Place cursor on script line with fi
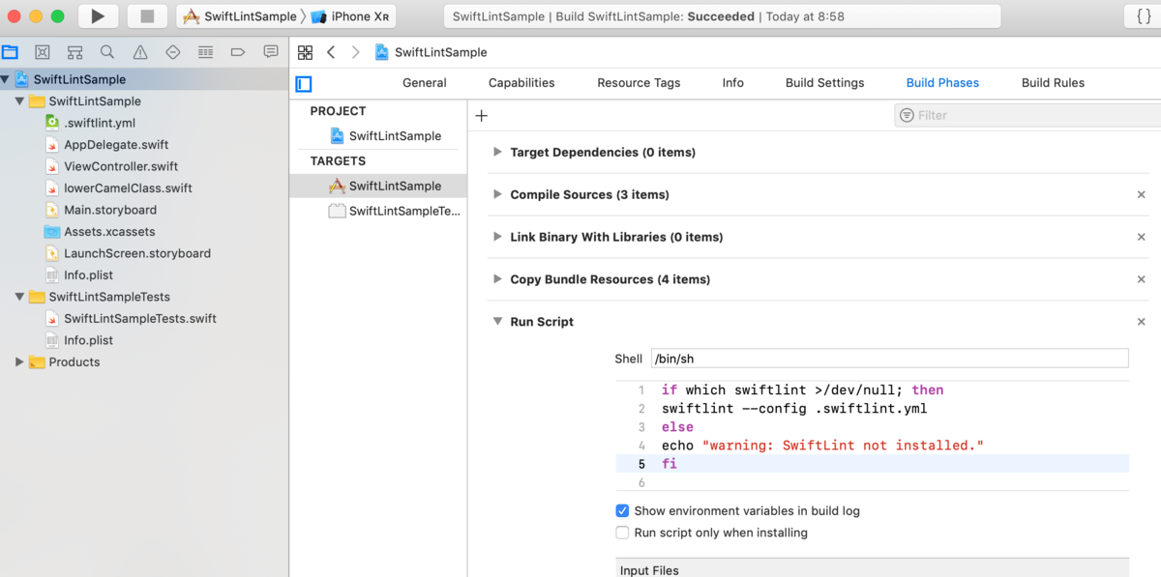Image resolution: width=1161 pixels, height=577 pixels. (x=872, y=464)
